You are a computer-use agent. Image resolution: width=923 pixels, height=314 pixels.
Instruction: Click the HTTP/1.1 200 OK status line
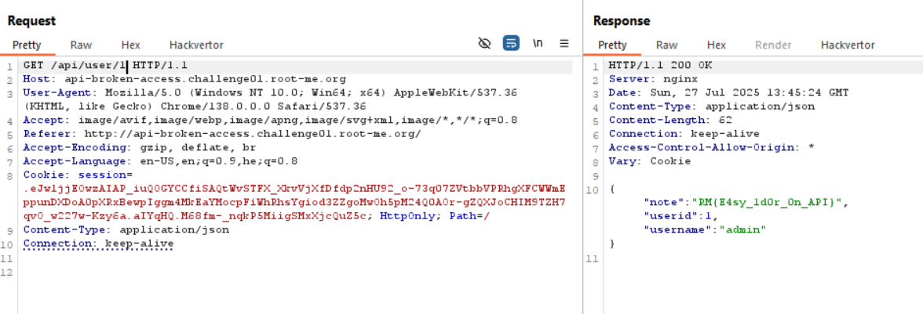tap(660, 65)
